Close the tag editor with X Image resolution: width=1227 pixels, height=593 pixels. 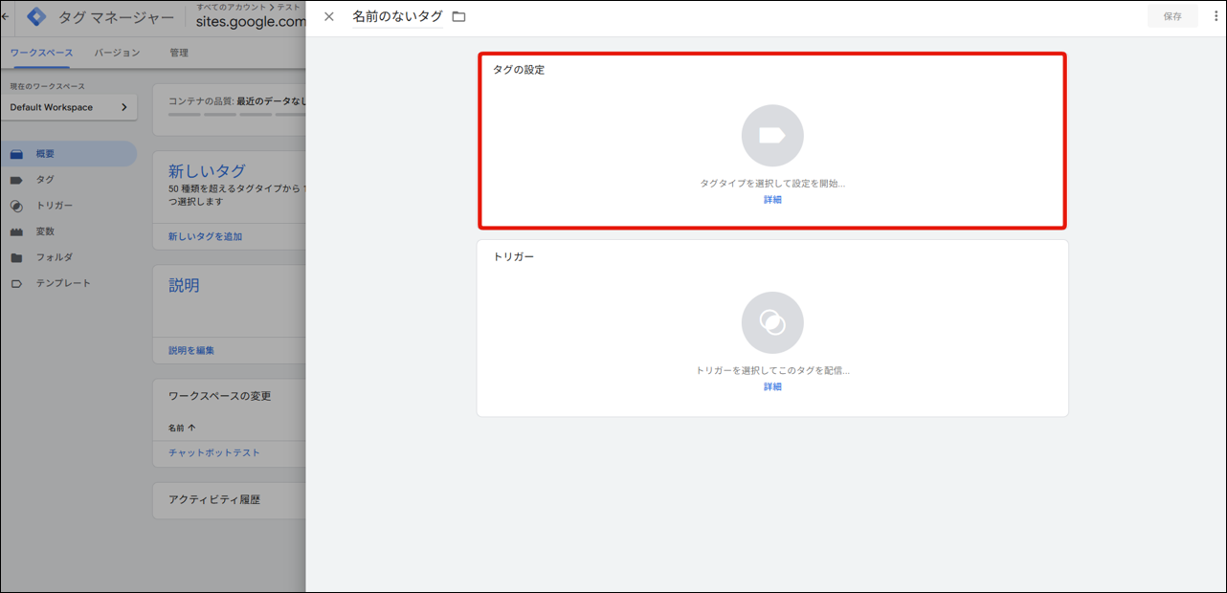coord(329,16)
